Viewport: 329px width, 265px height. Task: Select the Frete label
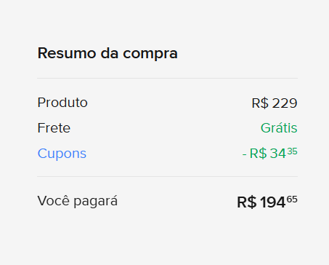click(54, 128)
